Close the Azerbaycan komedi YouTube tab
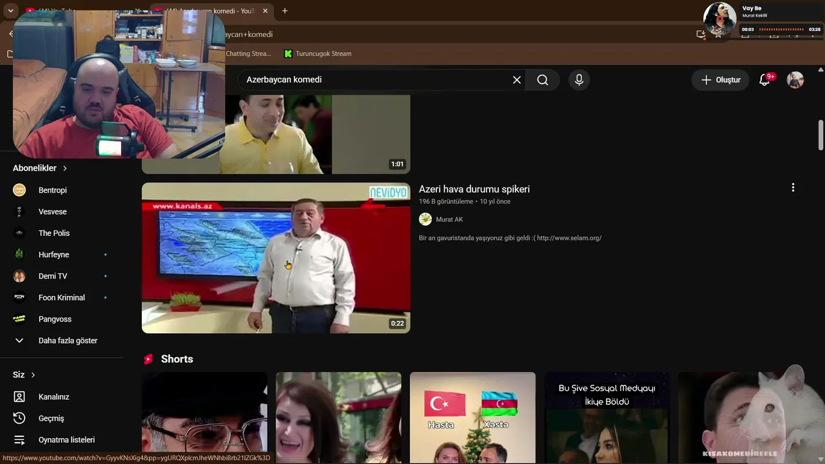The image size is (825, 464). point(266,11)
